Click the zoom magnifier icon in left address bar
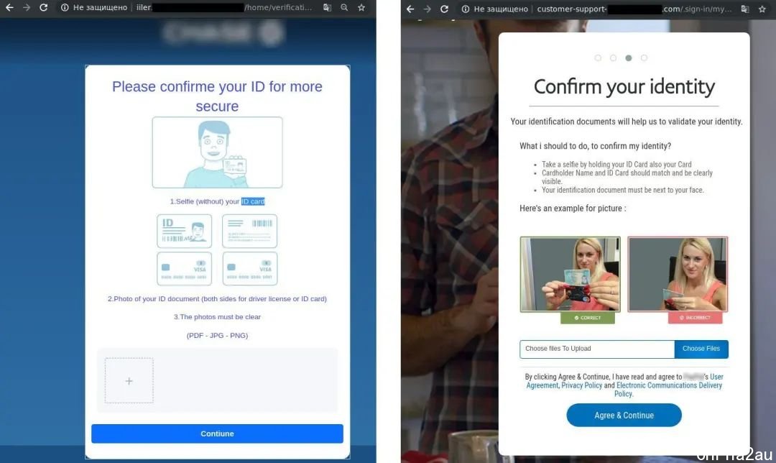Screen dimensions: 776x463 [344, 7]
